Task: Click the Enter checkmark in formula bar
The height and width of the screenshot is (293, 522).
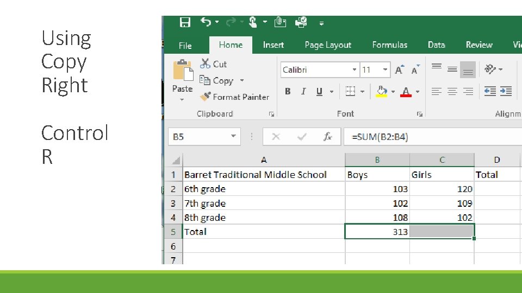Action: point(302,137)
